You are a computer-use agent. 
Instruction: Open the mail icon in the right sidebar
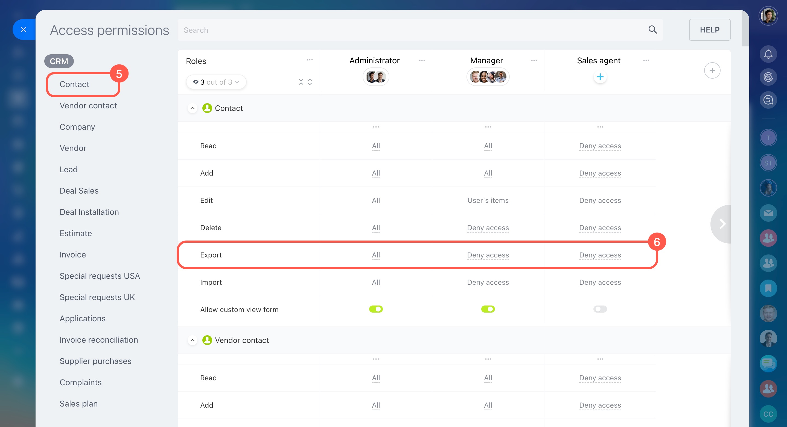(769, 213)
